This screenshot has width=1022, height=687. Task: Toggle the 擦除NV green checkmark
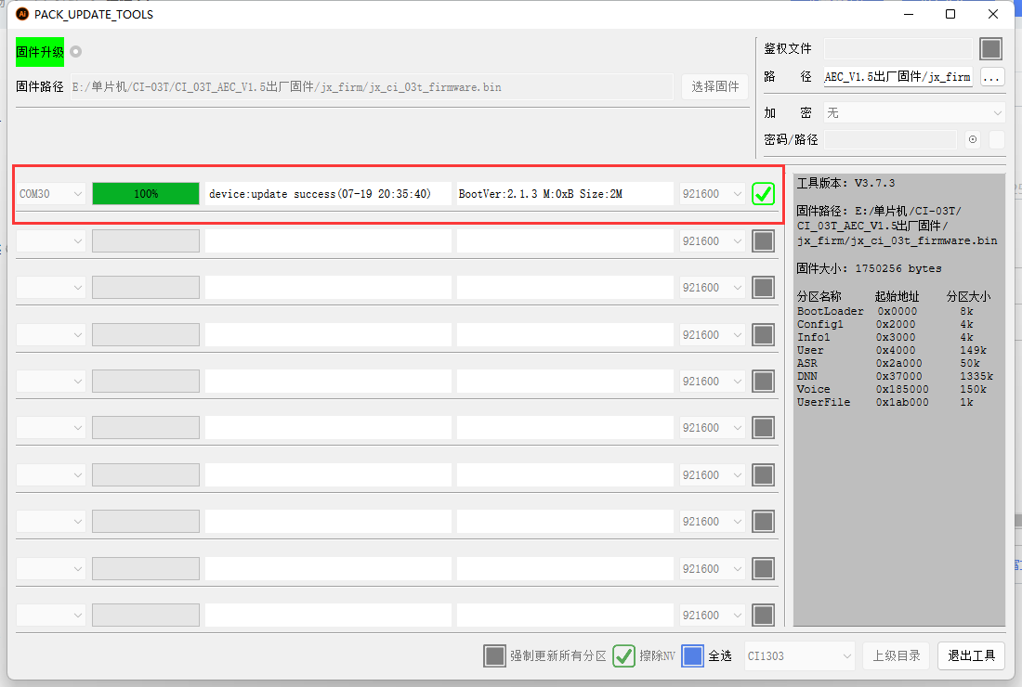pos(623,655)
